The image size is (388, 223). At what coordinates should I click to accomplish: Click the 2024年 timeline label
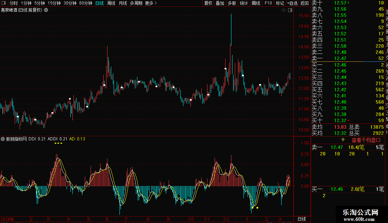click(x=7, y=219)
